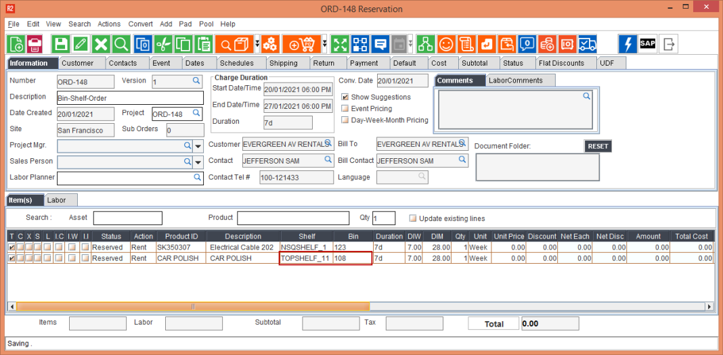Check the Update existing lines option

click(413, 218)
